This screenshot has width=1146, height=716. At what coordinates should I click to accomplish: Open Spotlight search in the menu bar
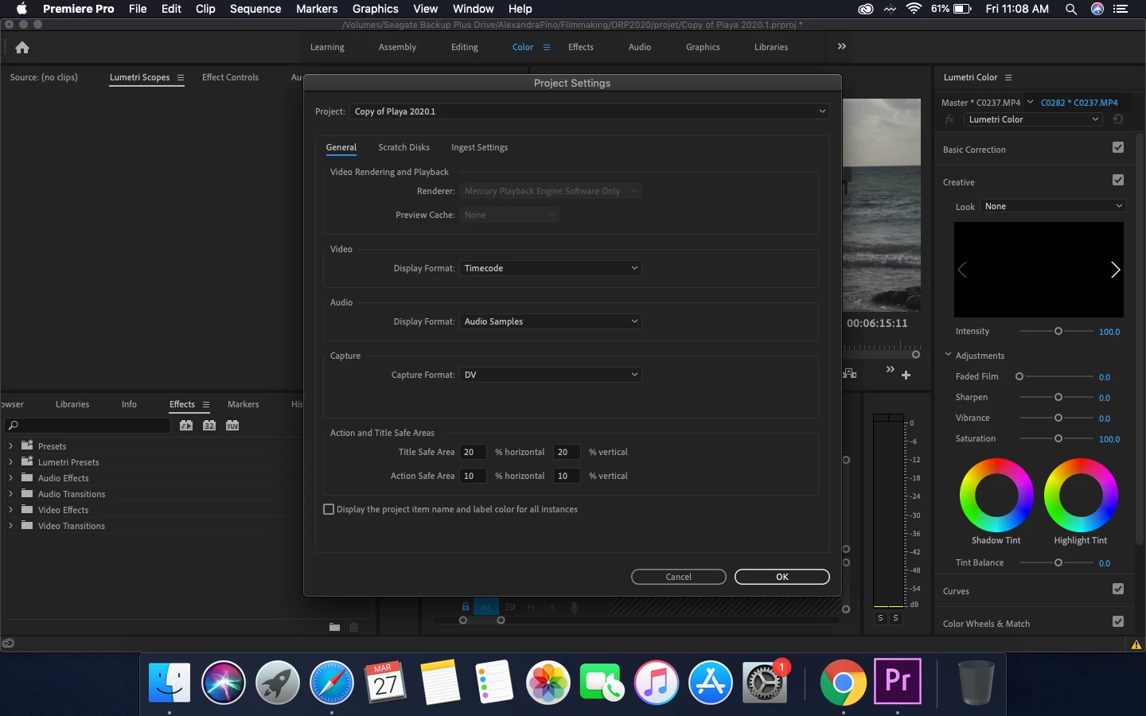(x=1071, y=9)
